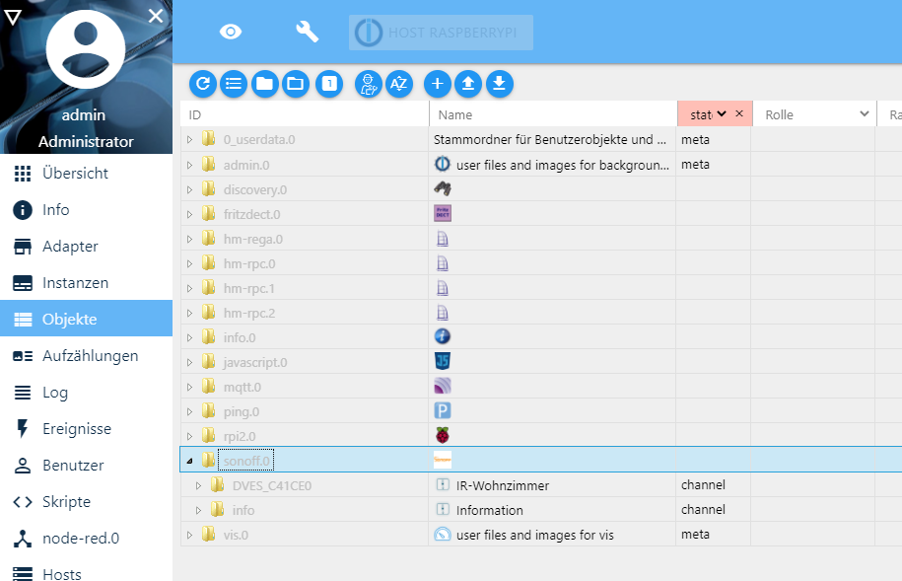The image size is (902, 581).
Task: Click the ID filter field
Action: pyautogui.click(x=305, y=114)
